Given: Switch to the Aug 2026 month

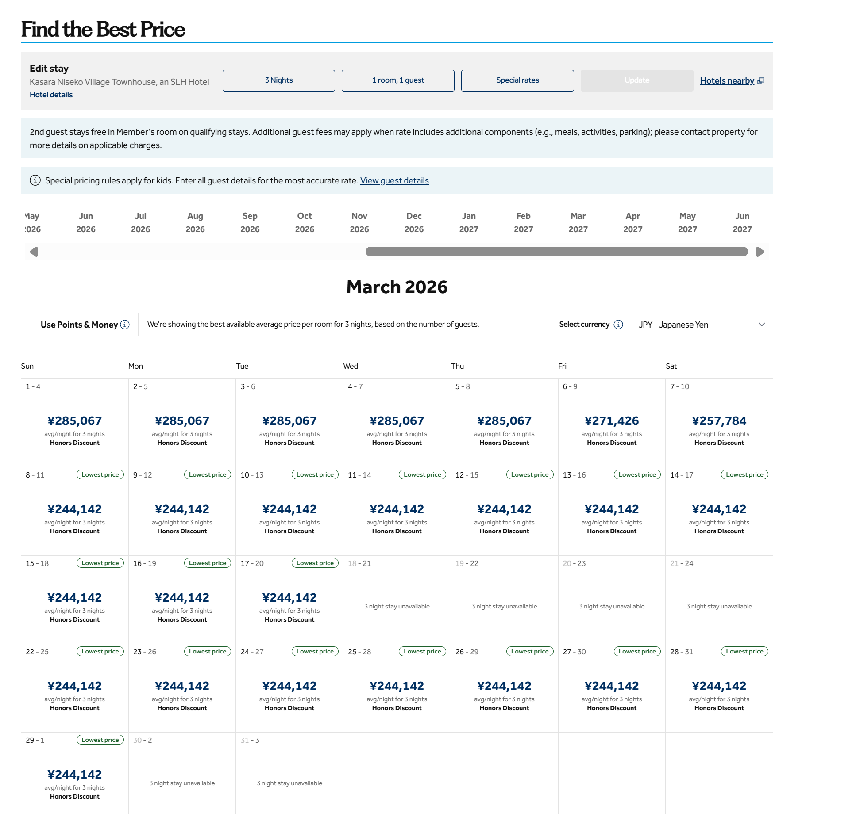Looking at the screenshot, I should pyautogui.click(x=195, y=222).
